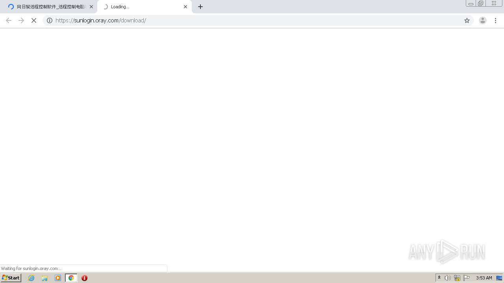
Task: Go forward to next page
Action: [21, 20]
